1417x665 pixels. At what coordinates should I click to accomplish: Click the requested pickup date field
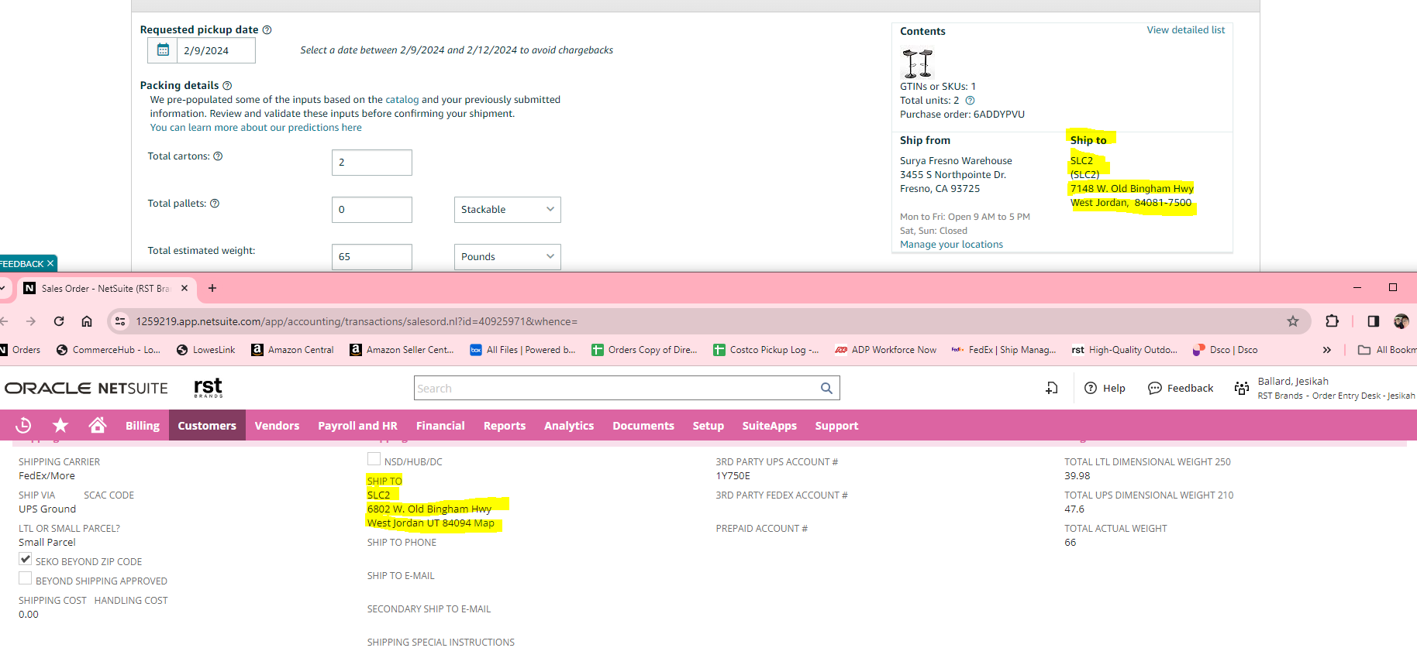click(216, 50)
